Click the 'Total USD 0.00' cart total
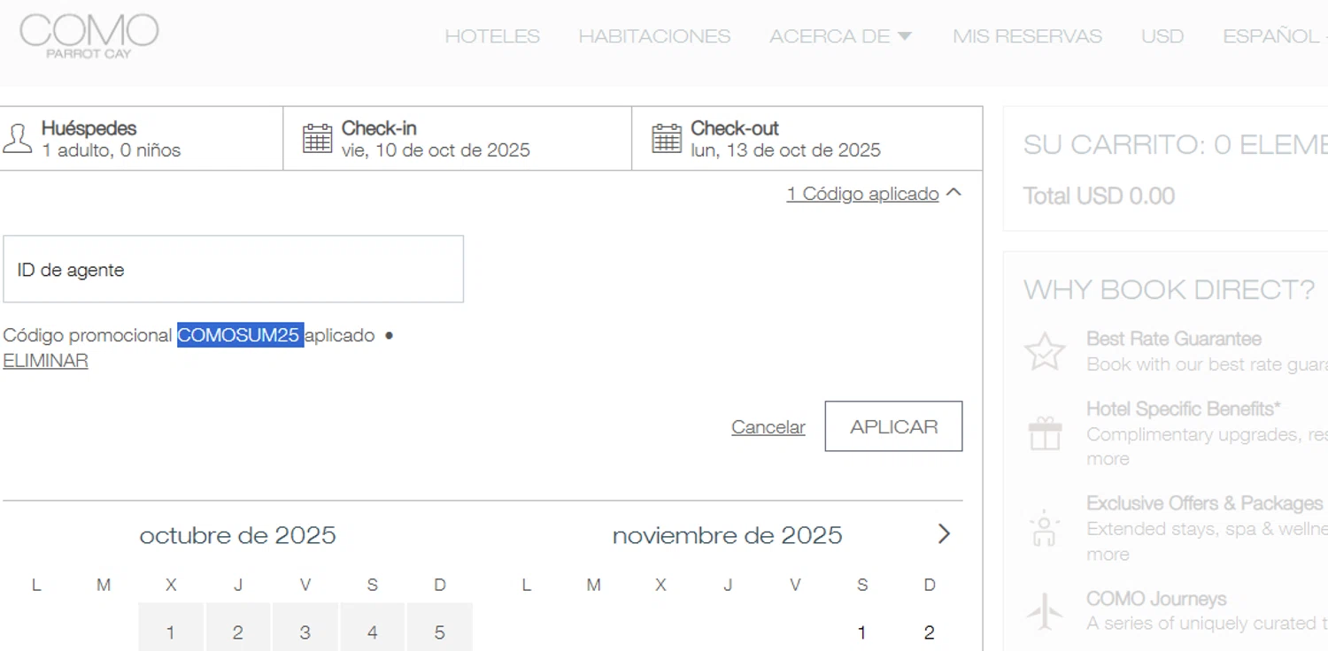Screen dimensions: 1328x651 [x=1099, y=195]
